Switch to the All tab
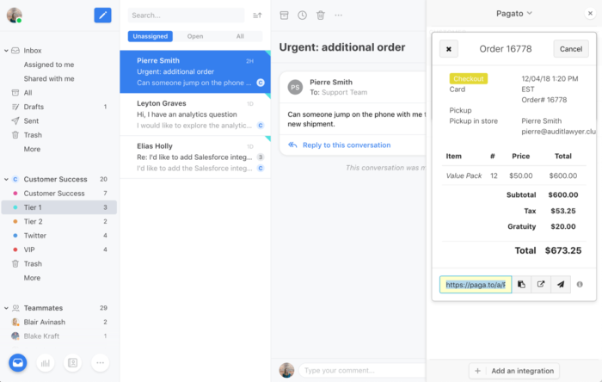This screenshot has height=382, width=602. (240, 36)
